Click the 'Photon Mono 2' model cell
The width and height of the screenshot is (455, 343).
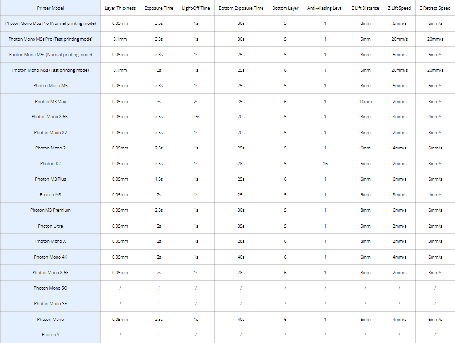[50, 148]
